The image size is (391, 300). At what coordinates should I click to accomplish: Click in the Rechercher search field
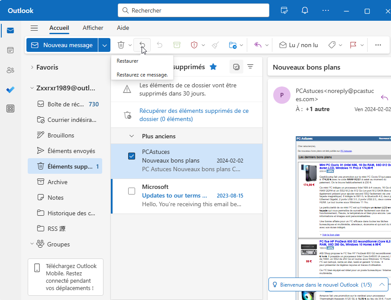click(194, 10)
